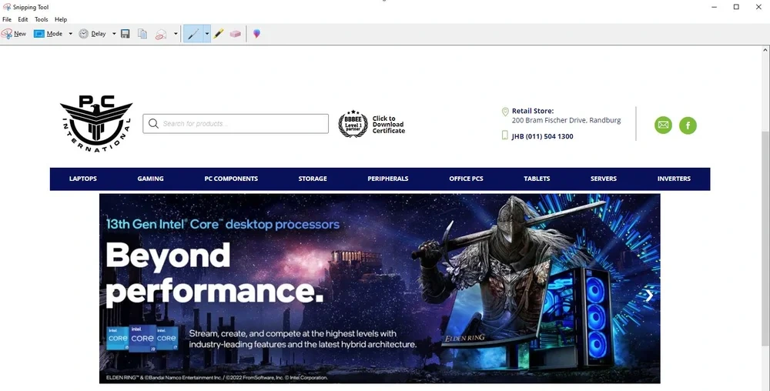
Task: Click the Intel Core Beyond performance banner
Action: pyautogui.click(x=380, y=289)
